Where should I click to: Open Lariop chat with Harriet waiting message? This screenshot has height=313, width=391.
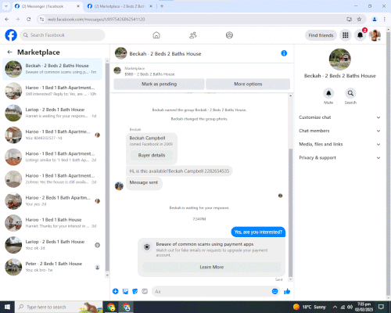(x=52, y=113)
